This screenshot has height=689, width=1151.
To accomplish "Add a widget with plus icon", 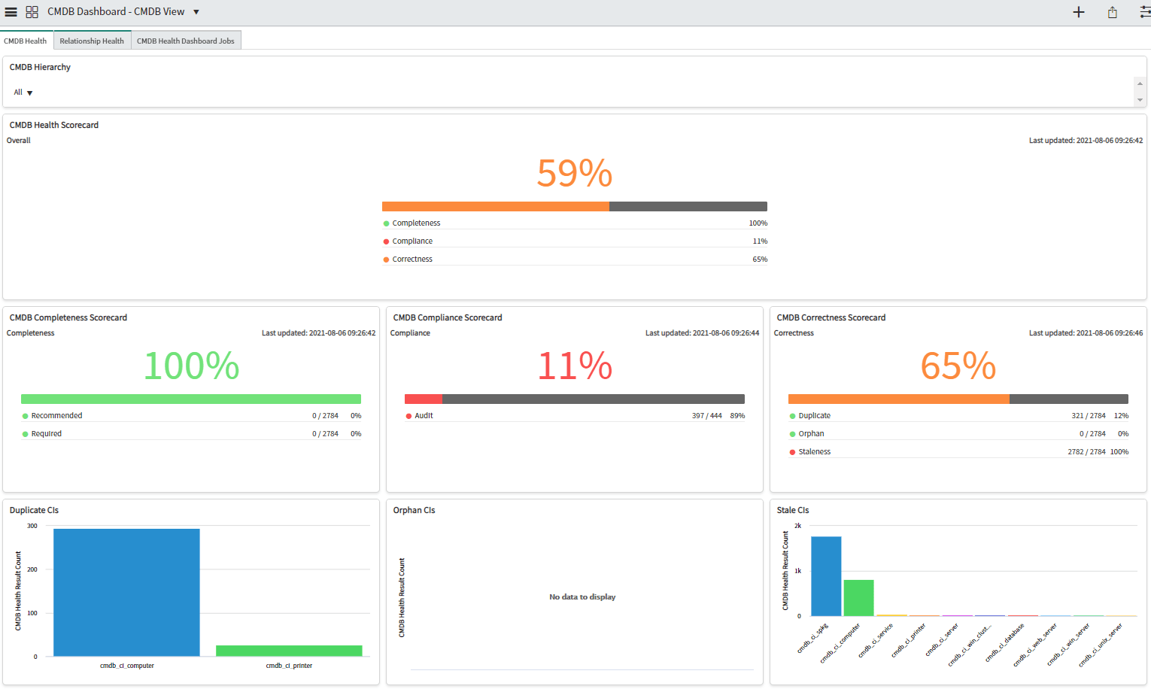I will 1078,12.
